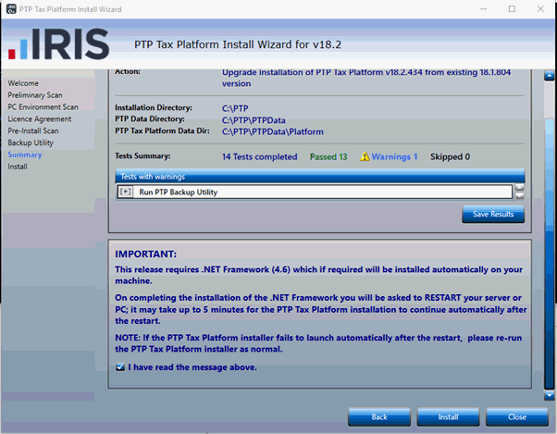557x434 pixels.
Task: Maximize the install wizard window
Action: click(x=512, y=9)
